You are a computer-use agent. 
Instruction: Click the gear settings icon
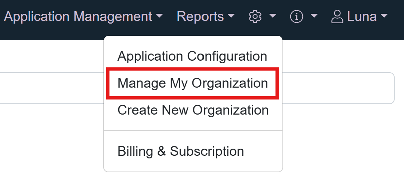pyautogui.click(x=255, y=16)
